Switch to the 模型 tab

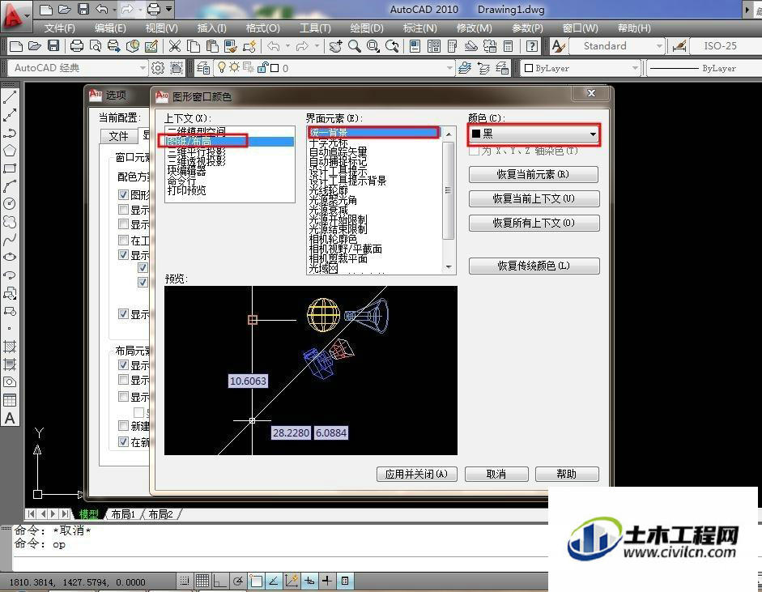pos(88,514)
